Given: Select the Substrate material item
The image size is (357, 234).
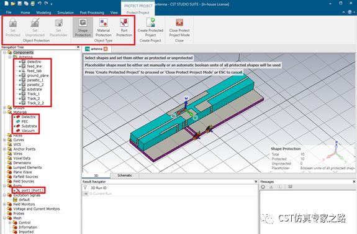Looking at the screenshot, I should pyautogui.click(x=29, y=126).
